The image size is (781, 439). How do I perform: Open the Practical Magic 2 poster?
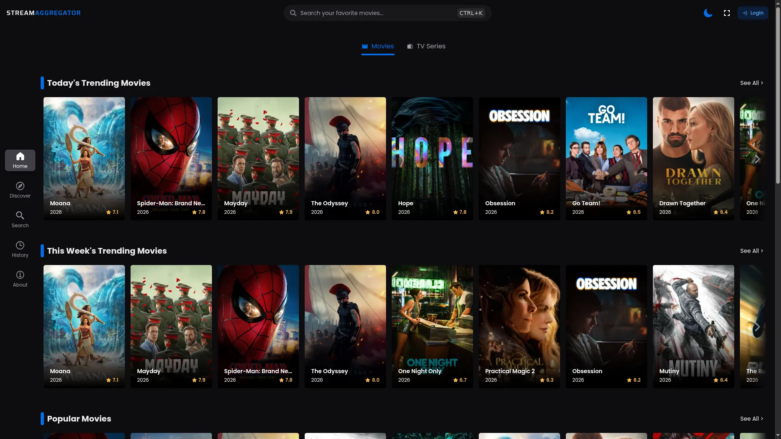519,326
